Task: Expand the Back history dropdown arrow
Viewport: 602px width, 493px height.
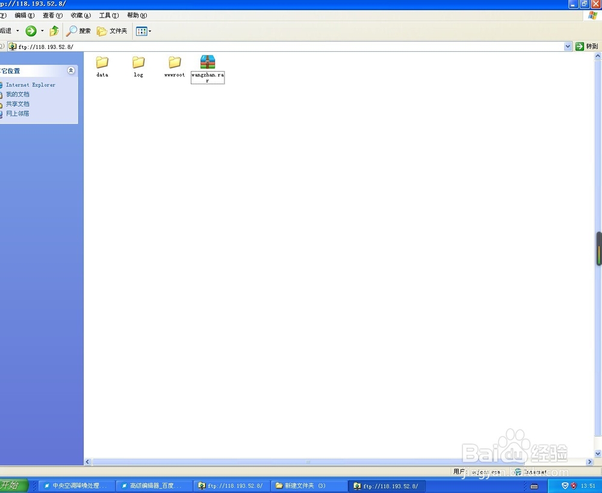Action: point(17,31)
